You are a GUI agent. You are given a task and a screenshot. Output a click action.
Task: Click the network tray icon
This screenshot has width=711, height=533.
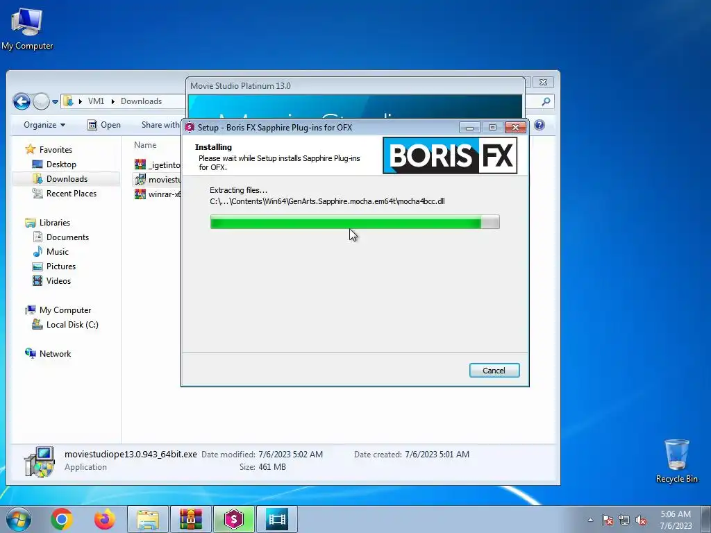click(624, 520)
